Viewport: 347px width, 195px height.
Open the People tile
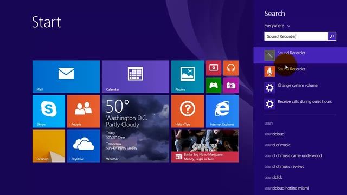(83, 111)
